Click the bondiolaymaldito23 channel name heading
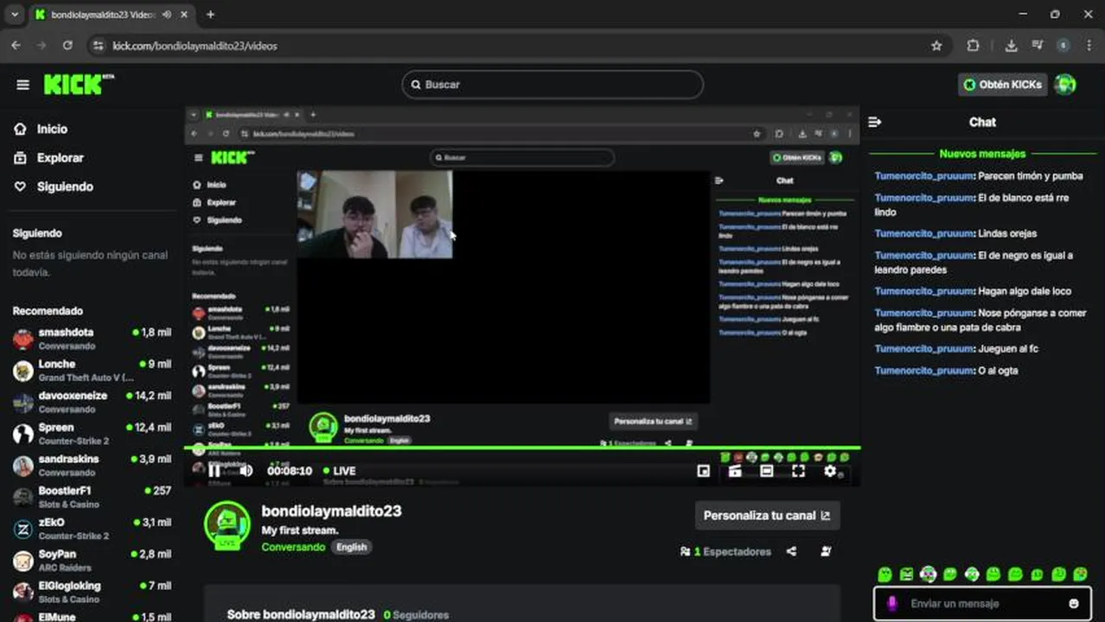The image size is (1105, 622). tap(331, 511)
